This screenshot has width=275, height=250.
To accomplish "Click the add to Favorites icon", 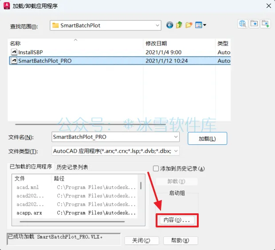I will pyautogui.click(x=265, y=23).
